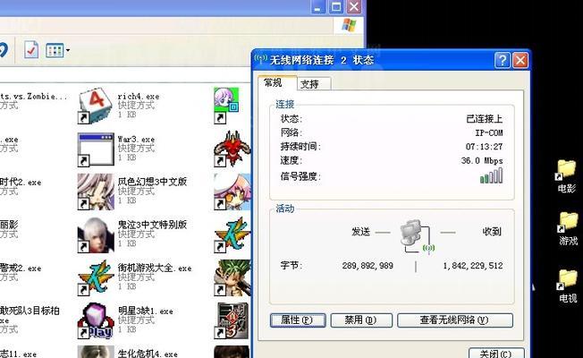Click the duration value 07:13:27
The height and width of the screenshot is (358, 583).
484,147
